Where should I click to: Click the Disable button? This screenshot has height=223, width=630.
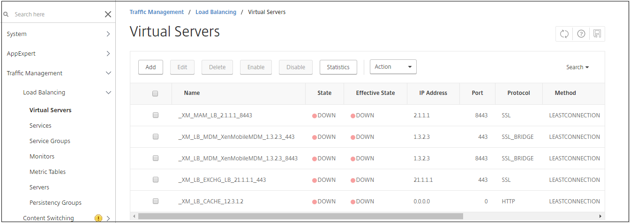pyautogui.click(x=296, y=67)
